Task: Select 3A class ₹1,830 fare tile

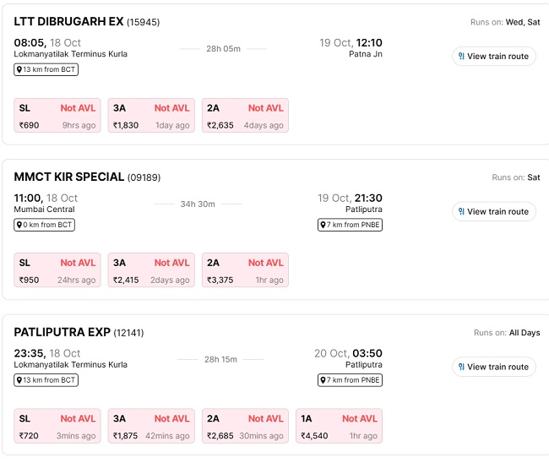Action: [x=151, y=116]
